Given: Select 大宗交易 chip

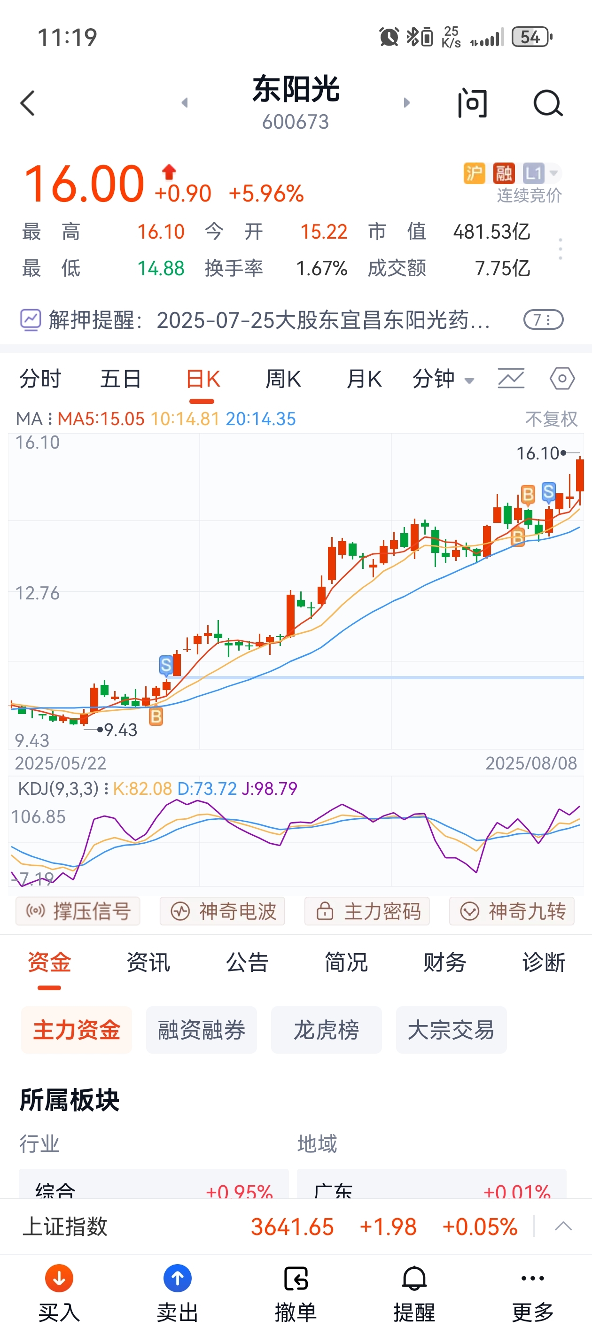Looking at the screenshot, I should coord(452,1030).
